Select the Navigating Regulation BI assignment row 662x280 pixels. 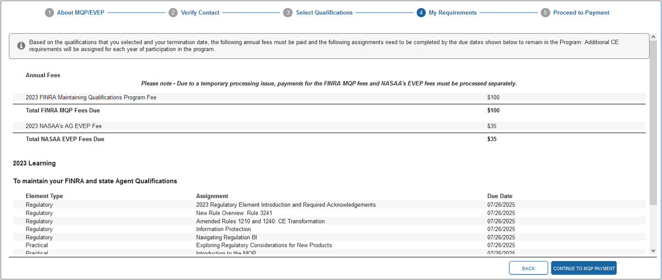[227, 237]
